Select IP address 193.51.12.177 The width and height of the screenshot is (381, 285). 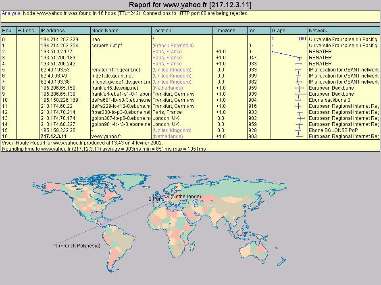click(56, 52)
